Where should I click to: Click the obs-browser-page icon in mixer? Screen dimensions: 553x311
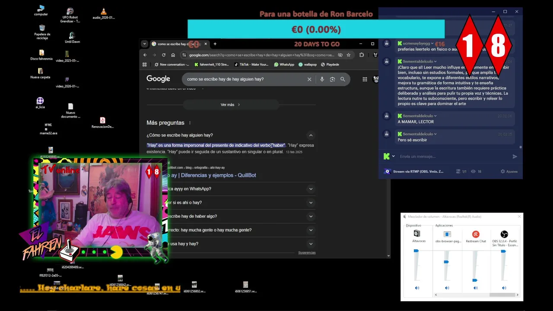(x=447, y=234)
